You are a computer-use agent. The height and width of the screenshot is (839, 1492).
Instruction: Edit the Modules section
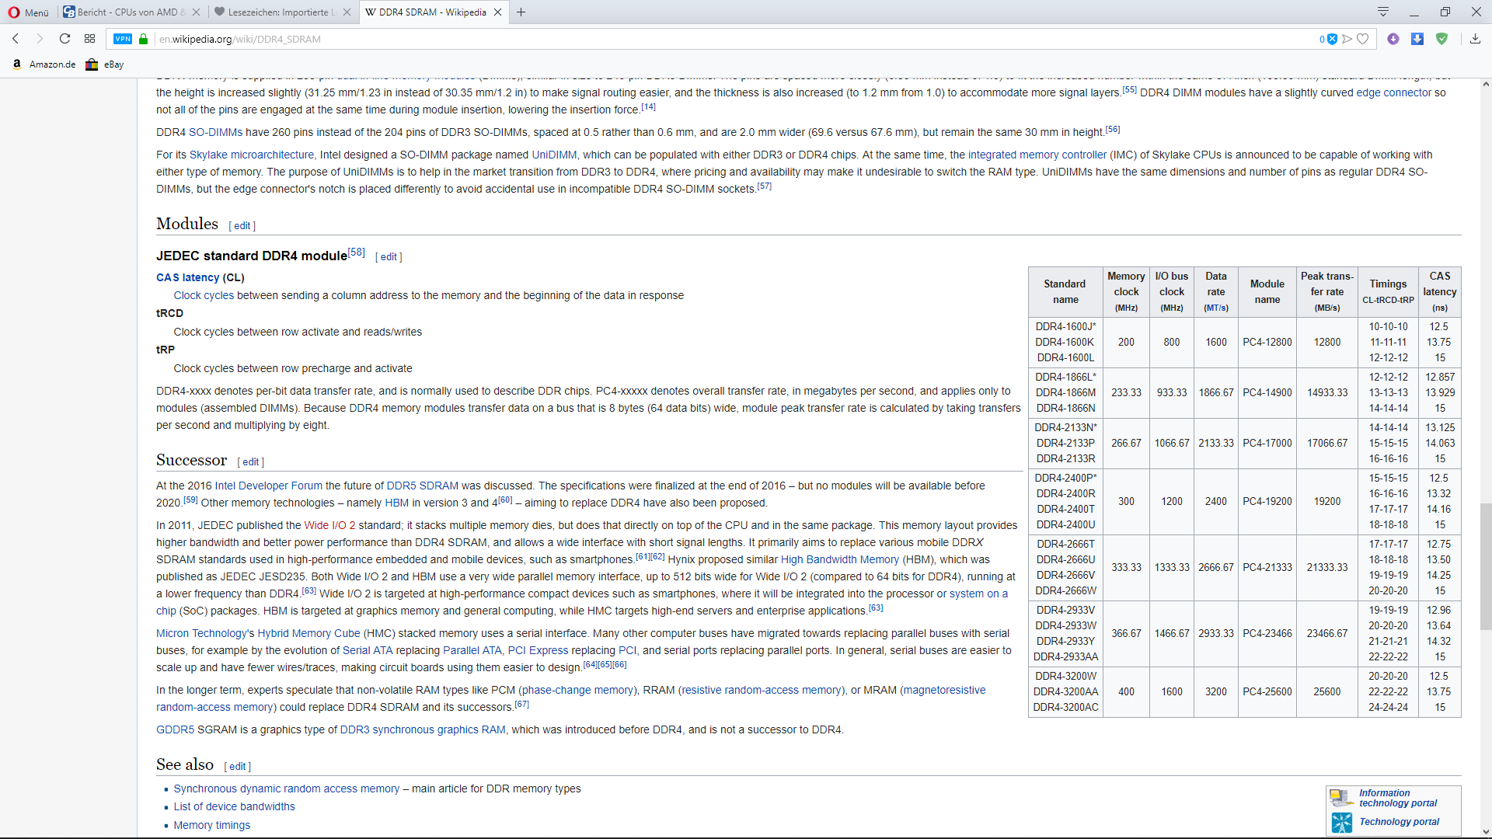242,226
